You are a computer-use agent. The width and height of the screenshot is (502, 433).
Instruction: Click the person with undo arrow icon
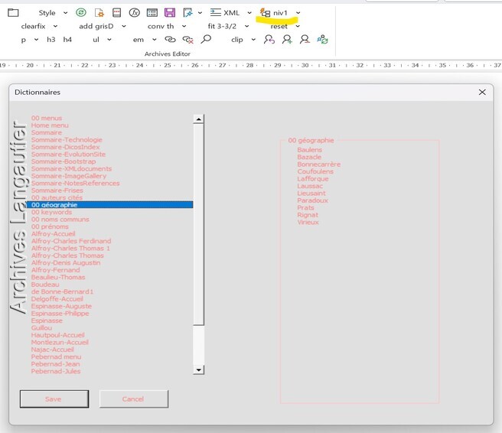269,39
